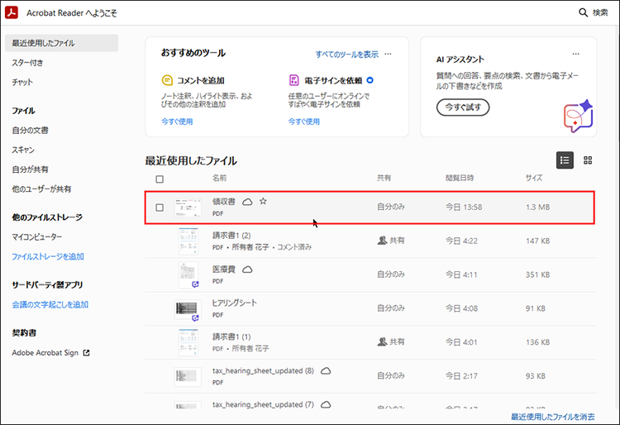Star the 領収書 file
Image resolution: width=620 pixels, height=425 pixels.
tap(263, 201)
